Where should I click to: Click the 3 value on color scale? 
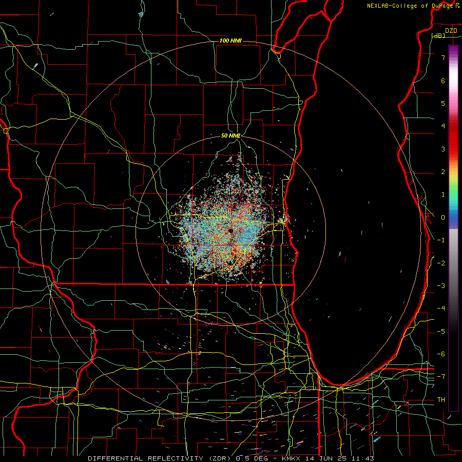pyautogui.click(x=443, y=149)
